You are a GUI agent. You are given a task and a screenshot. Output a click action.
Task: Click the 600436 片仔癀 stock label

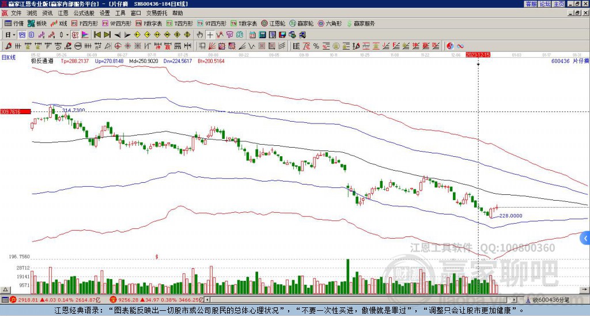(x=570, y=61)
